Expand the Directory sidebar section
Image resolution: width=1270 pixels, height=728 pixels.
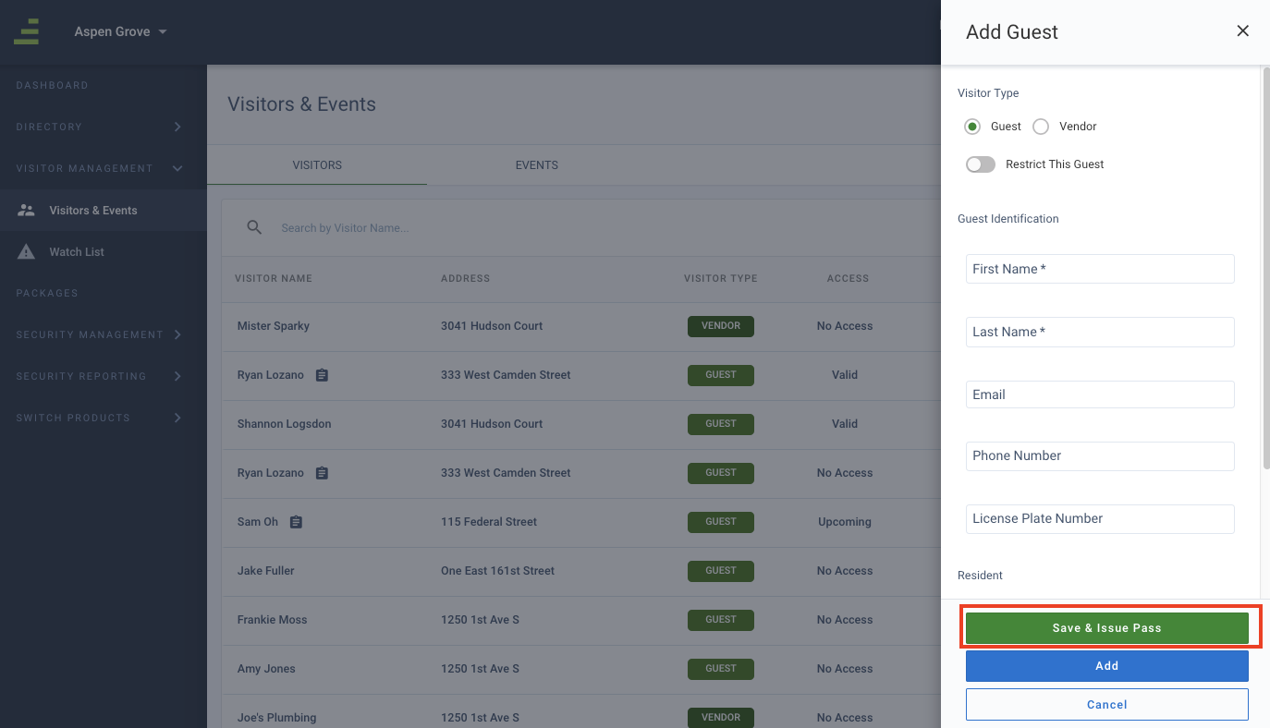177,127
